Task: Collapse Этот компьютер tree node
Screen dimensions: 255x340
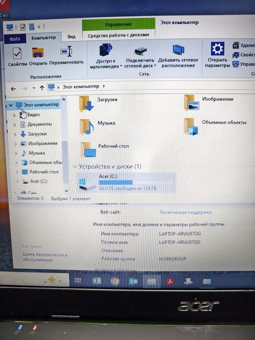Action: coord(11,105)
